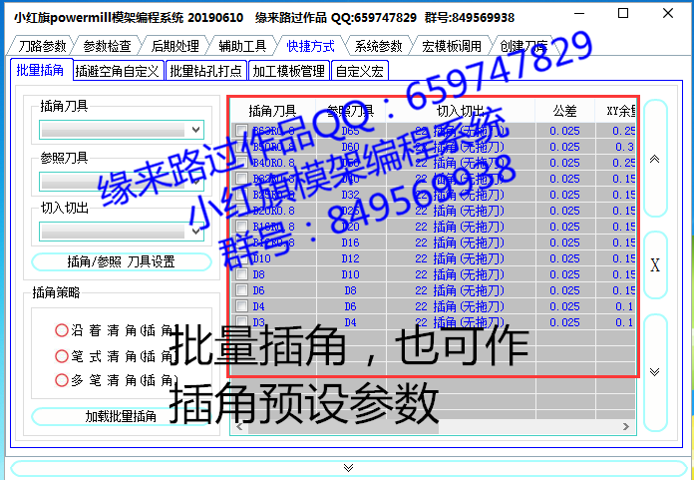The height and width of the screenshot is (480, 694).
Task: Select the 自定义宏 sub-tab
Action: [x=360, y=71]
